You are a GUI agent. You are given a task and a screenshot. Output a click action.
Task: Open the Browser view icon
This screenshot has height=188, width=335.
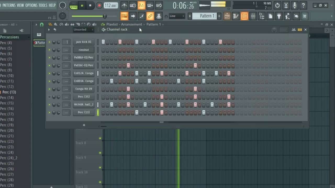(262, 16)
